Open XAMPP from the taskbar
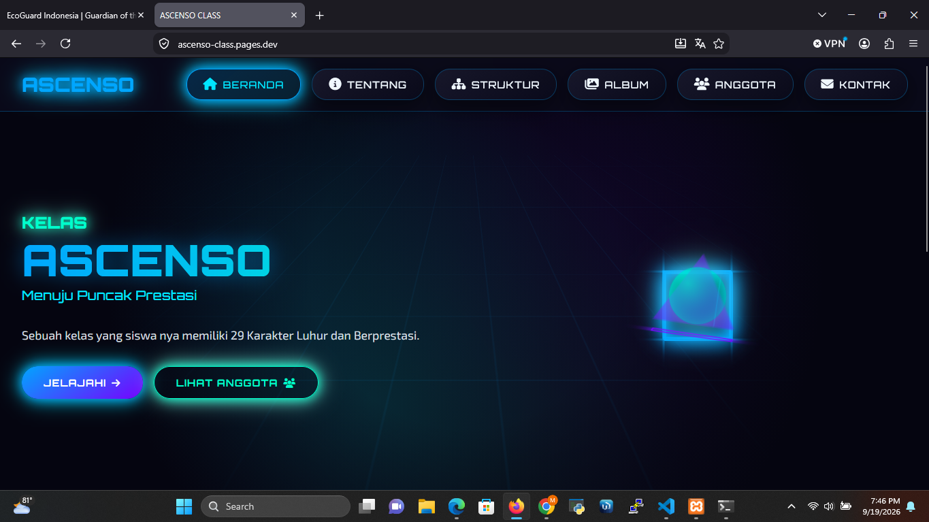 (x=696, y=506)
